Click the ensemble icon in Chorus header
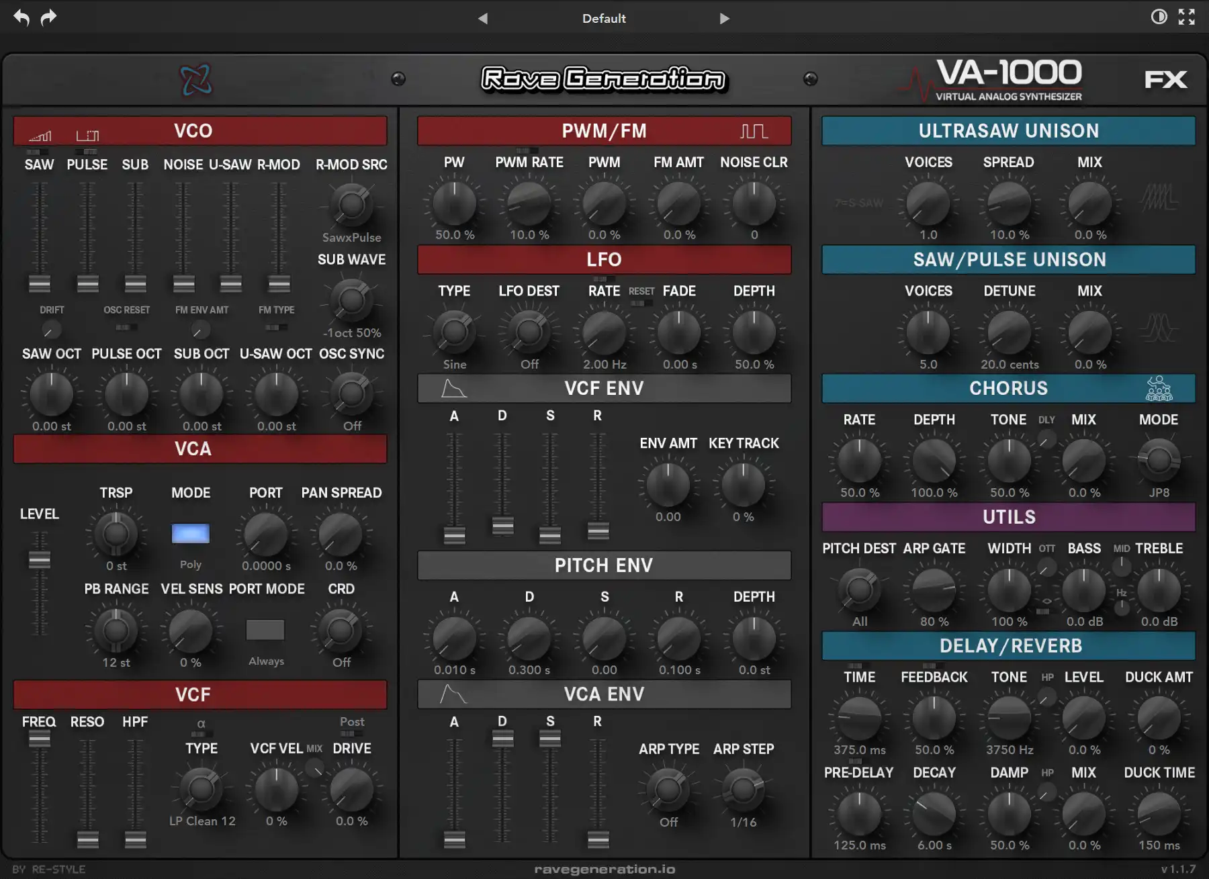 pyautogui.click(x=1159, y=388)
